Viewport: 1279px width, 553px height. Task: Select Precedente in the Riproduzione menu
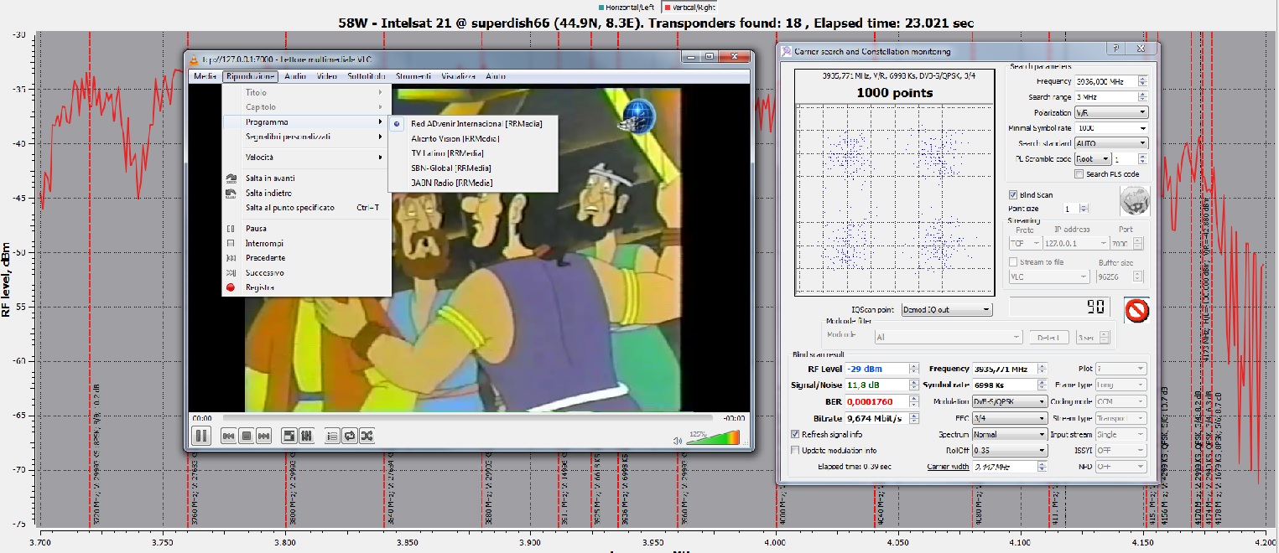pyautogui.click(x=306, y=257)
